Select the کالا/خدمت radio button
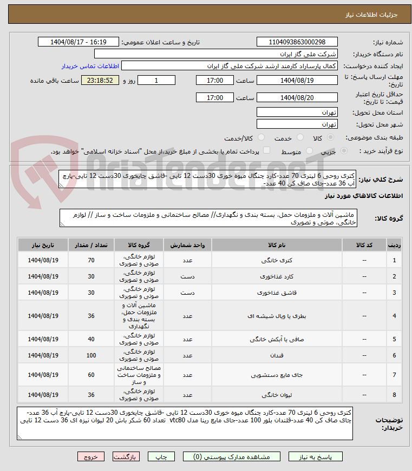Image resolution: width=412 pixels, height=471 pixels. click(261, 137)
